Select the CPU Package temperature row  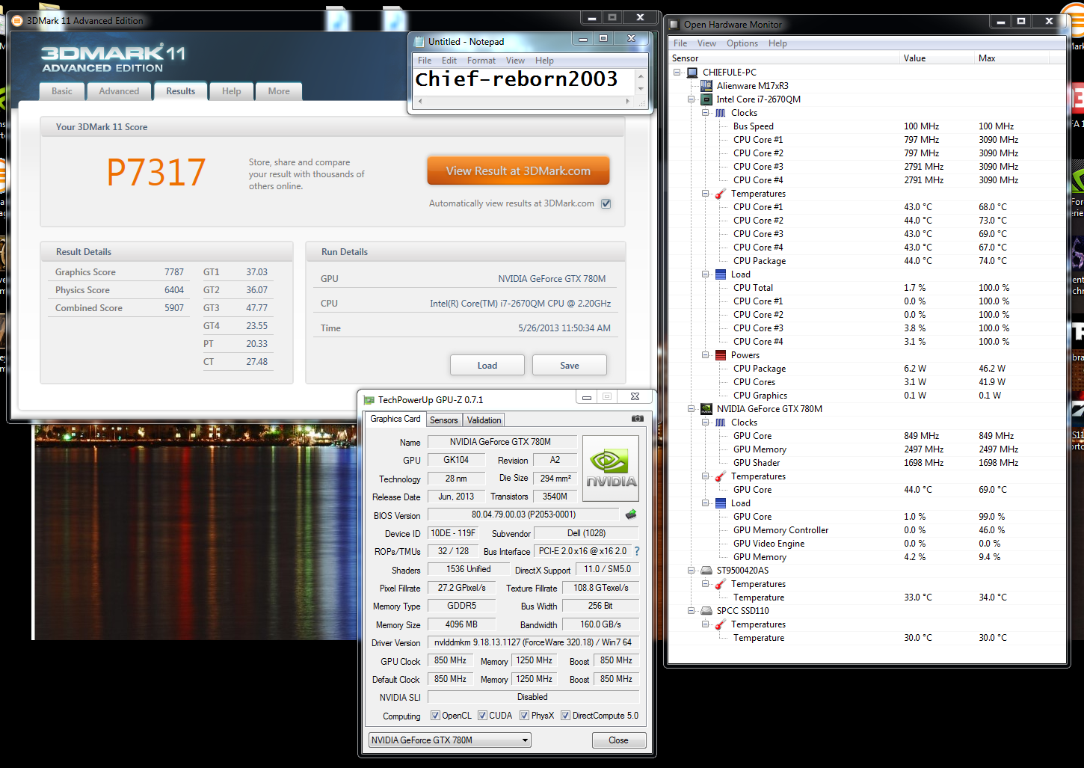pos(867,261)
